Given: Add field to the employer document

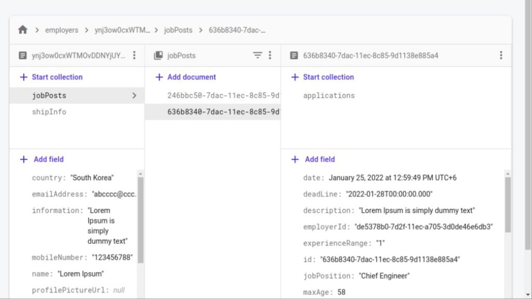Looking at the screenshot, I should tap(42, 159).
